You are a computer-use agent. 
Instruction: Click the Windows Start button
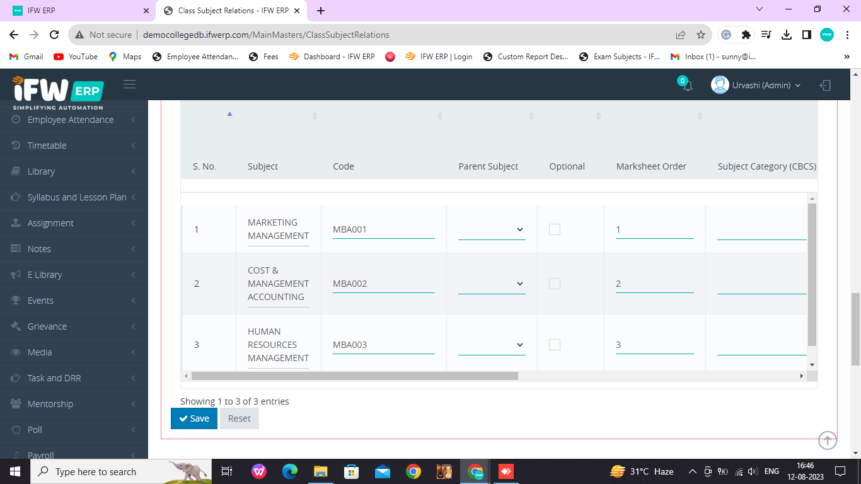click(15, 471)
